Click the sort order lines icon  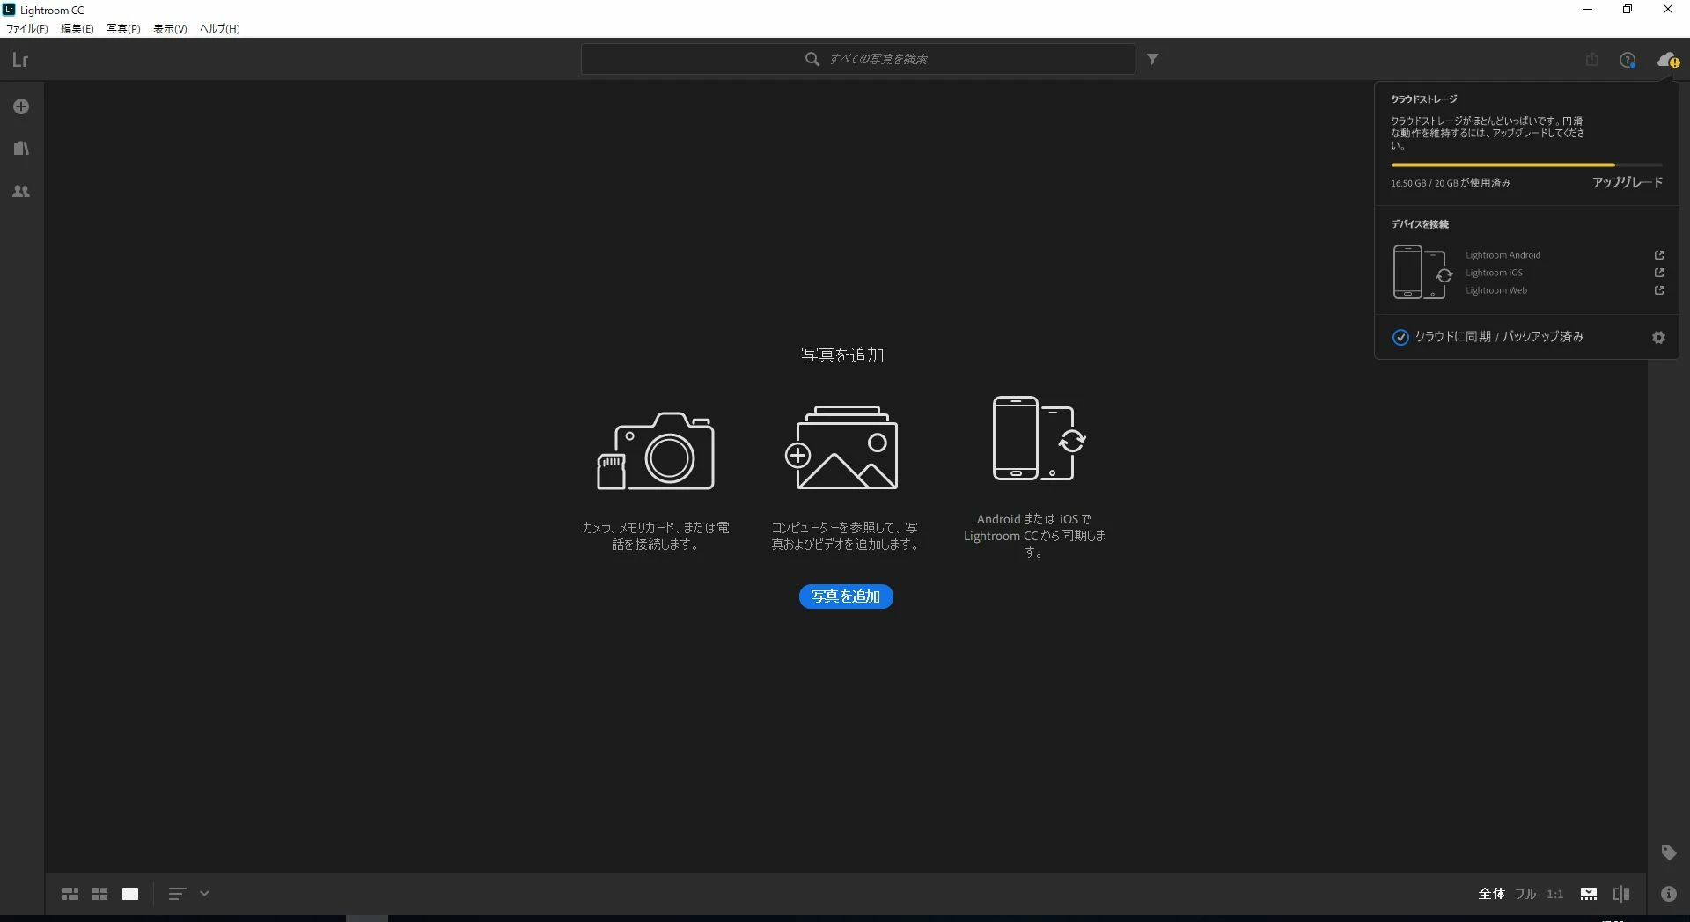point(177,894)
